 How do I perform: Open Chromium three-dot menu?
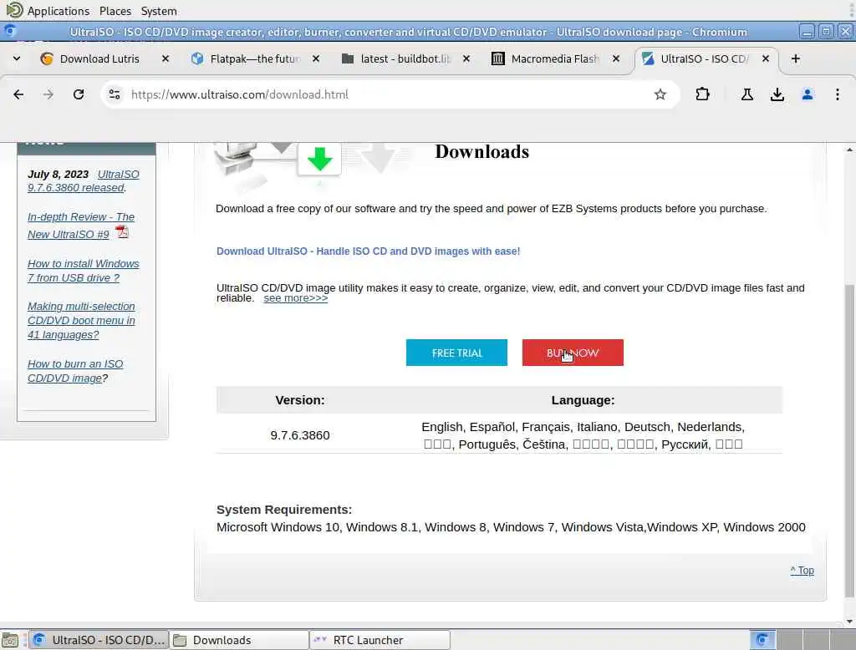(837, 94)
